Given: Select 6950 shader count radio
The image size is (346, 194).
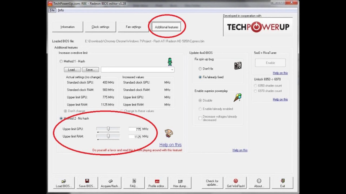Looking at the screenshot, I should (x=255, y=86).
